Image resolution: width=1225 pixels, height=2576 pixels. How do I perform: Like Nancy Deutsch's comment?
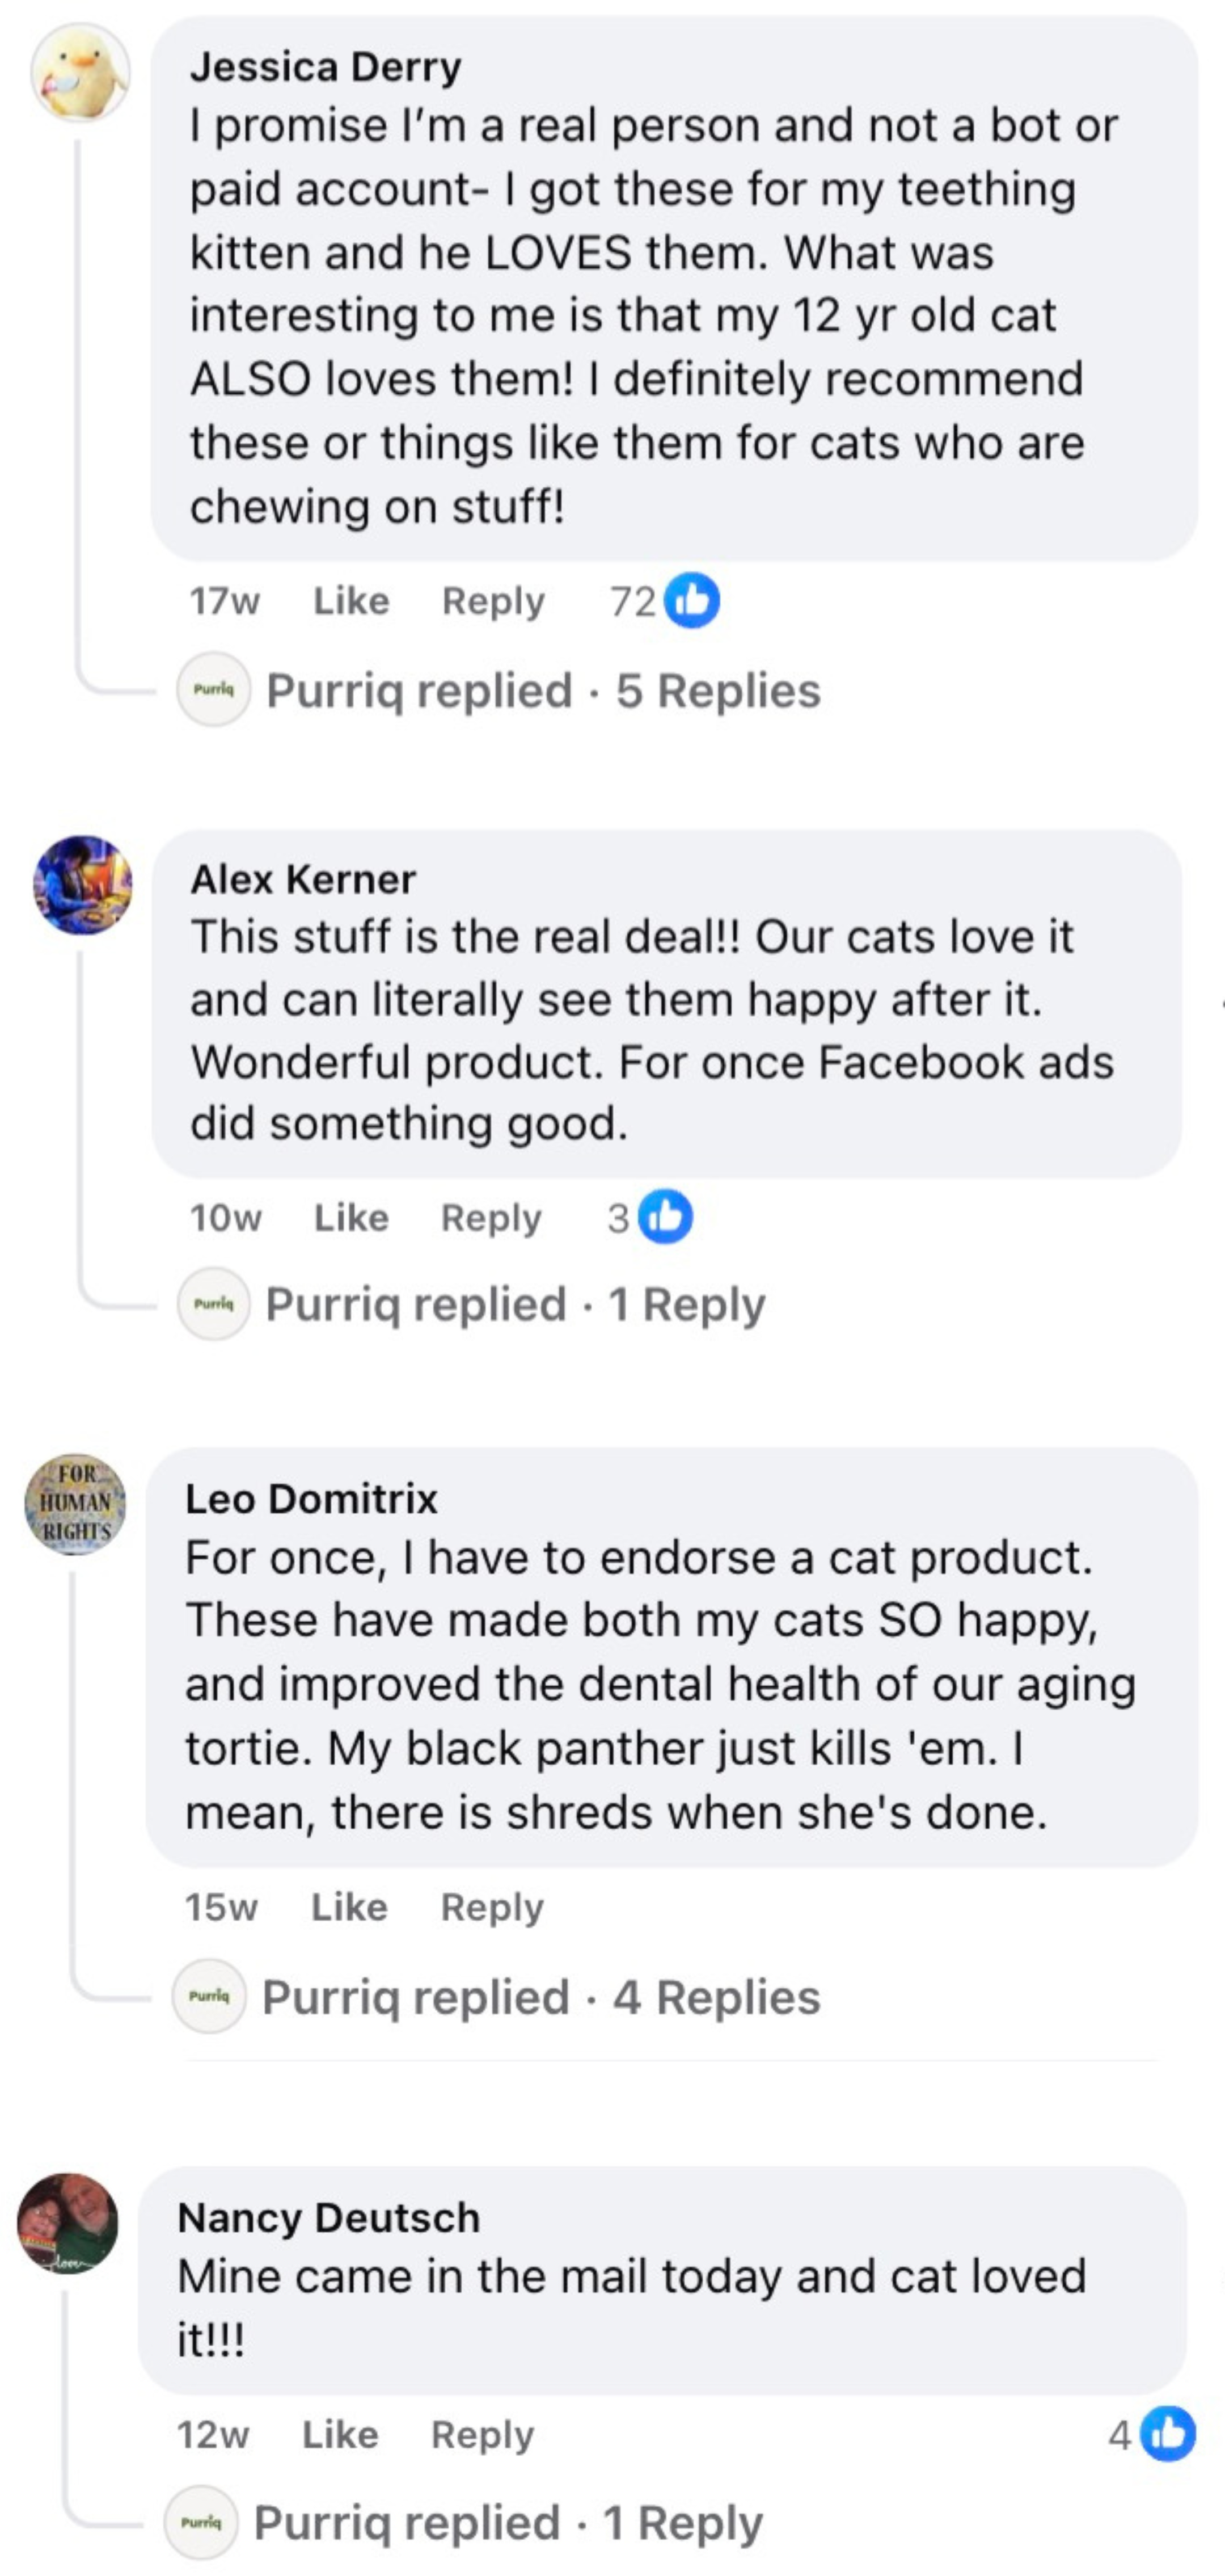[341, 2435]
